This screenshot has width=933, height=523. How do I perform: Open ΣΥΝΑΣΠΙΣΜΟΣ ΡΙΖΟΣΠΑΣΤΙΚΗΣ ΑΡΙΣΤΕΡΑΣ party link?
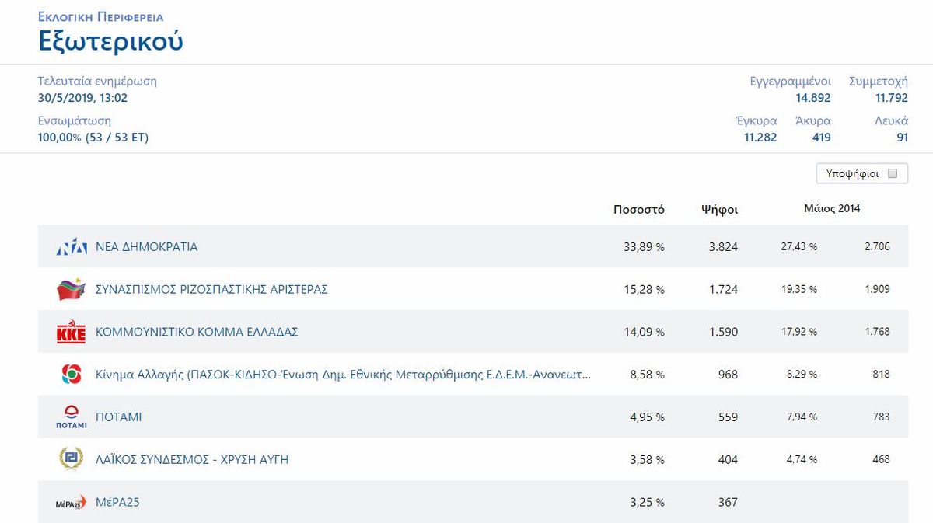211,289
